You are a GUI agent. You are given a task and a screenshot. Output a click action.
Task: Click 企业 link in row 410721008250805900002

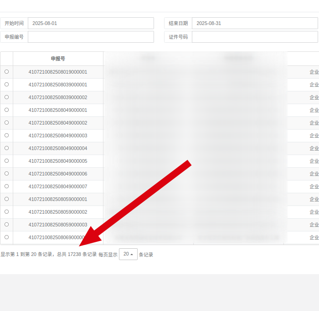pos(314,212)
